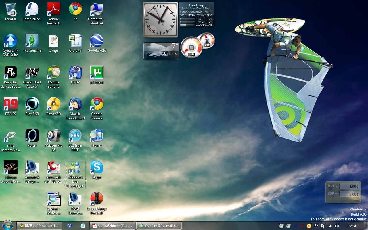Image resolution: width=368 pixels, height=230 pixels.
Task: Open the Lomtár recycle bin
Action: coord(11,11)
